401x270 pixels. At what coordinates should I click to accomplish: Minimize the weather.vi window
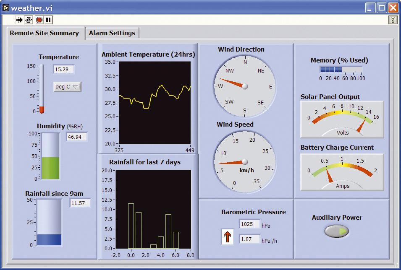coord(370,8)
